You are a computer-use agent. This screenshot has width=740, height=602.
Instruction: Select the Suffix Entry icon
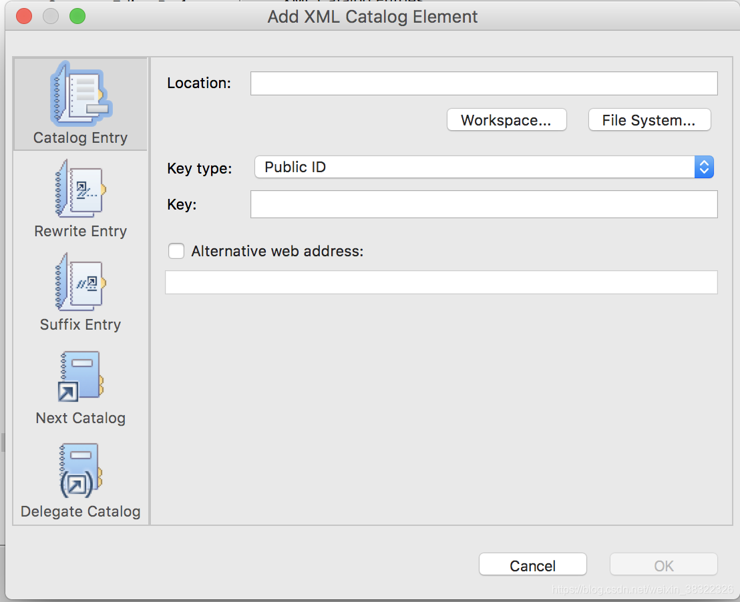click(x=81, y=282)
